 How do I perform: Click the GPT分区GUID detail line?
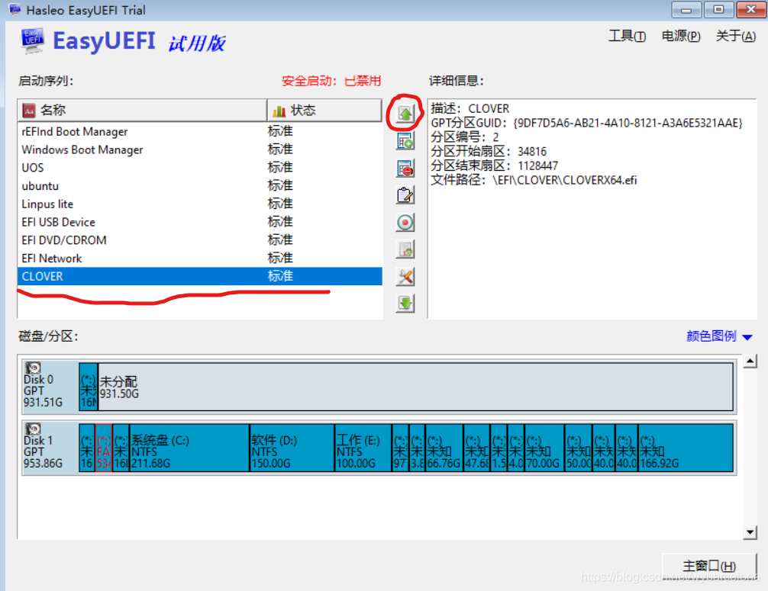point(586,123)
